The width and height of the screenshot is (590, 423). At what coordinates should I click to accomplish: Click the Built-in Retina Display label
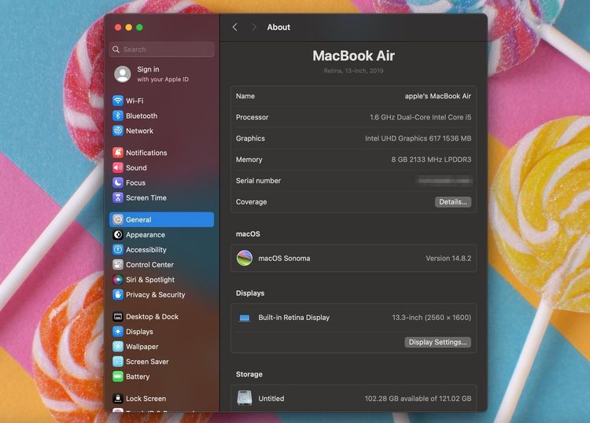pyautogui.click(x=294, y=318)
